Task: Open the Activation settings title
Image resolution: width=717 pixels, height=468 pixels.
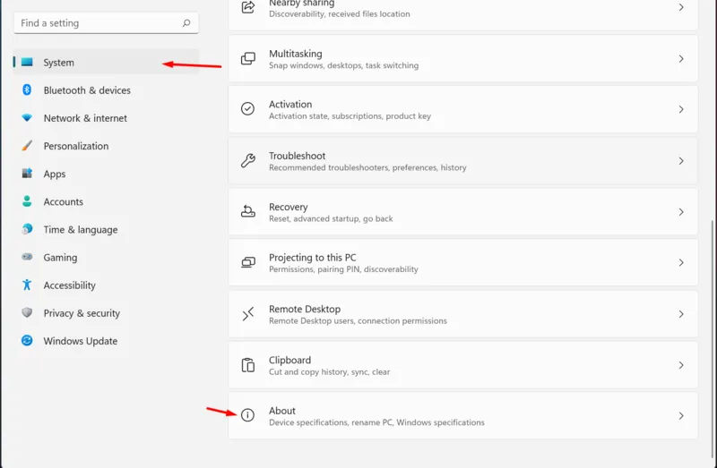Action: point(290,104)
